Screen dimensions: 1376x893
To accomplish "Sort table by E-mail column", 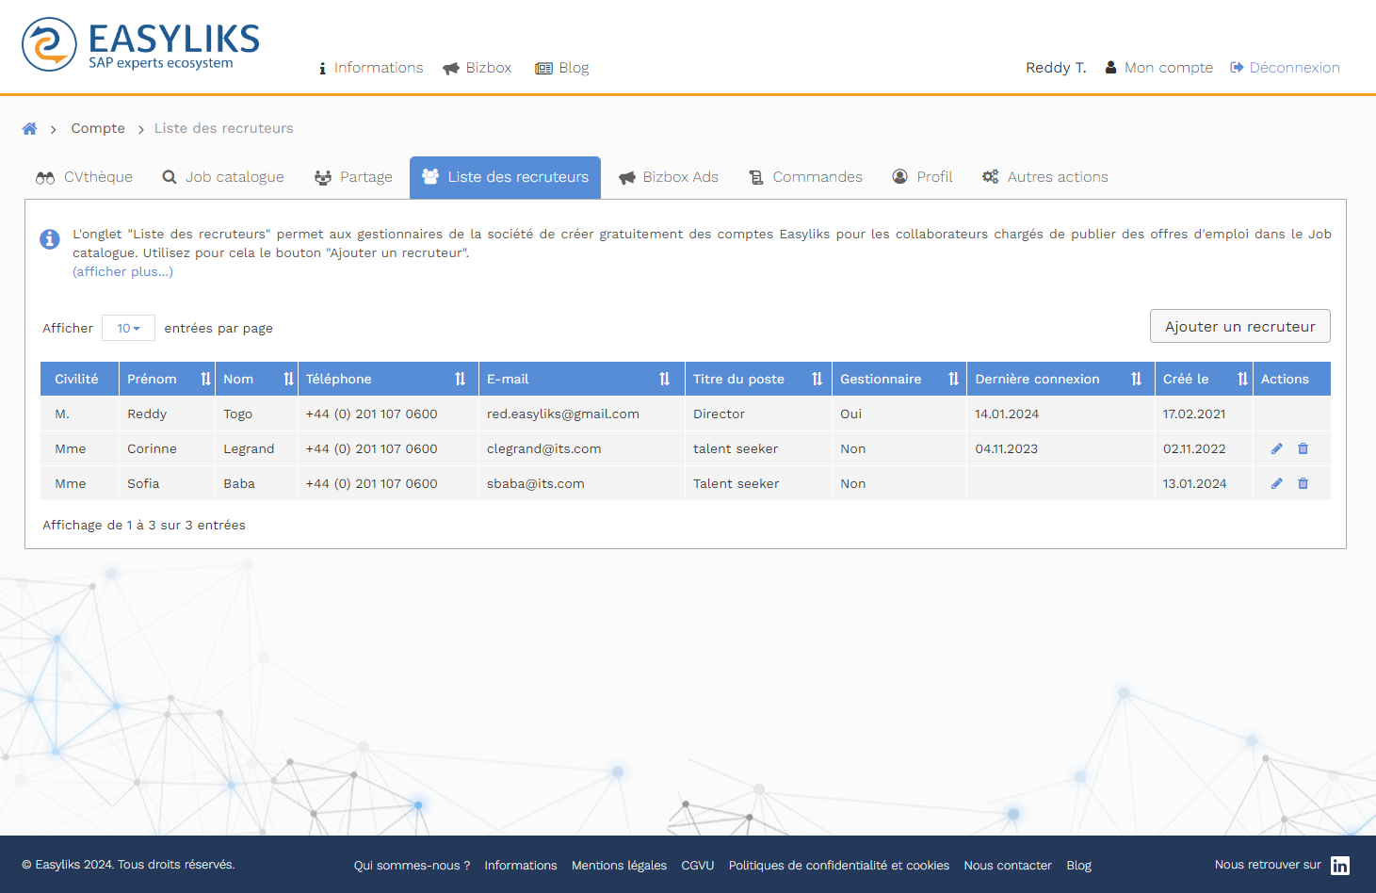I will click(664, 379).
